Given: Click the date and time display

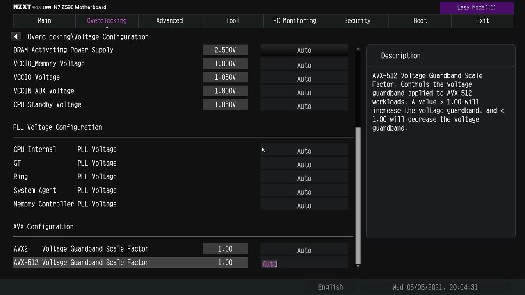Looking at the screenshot, I should pos(435,287).
